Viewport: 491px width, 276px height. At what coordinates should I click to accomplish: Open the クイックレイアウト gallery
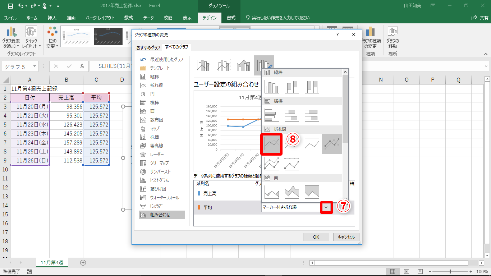tap(31, 38)
